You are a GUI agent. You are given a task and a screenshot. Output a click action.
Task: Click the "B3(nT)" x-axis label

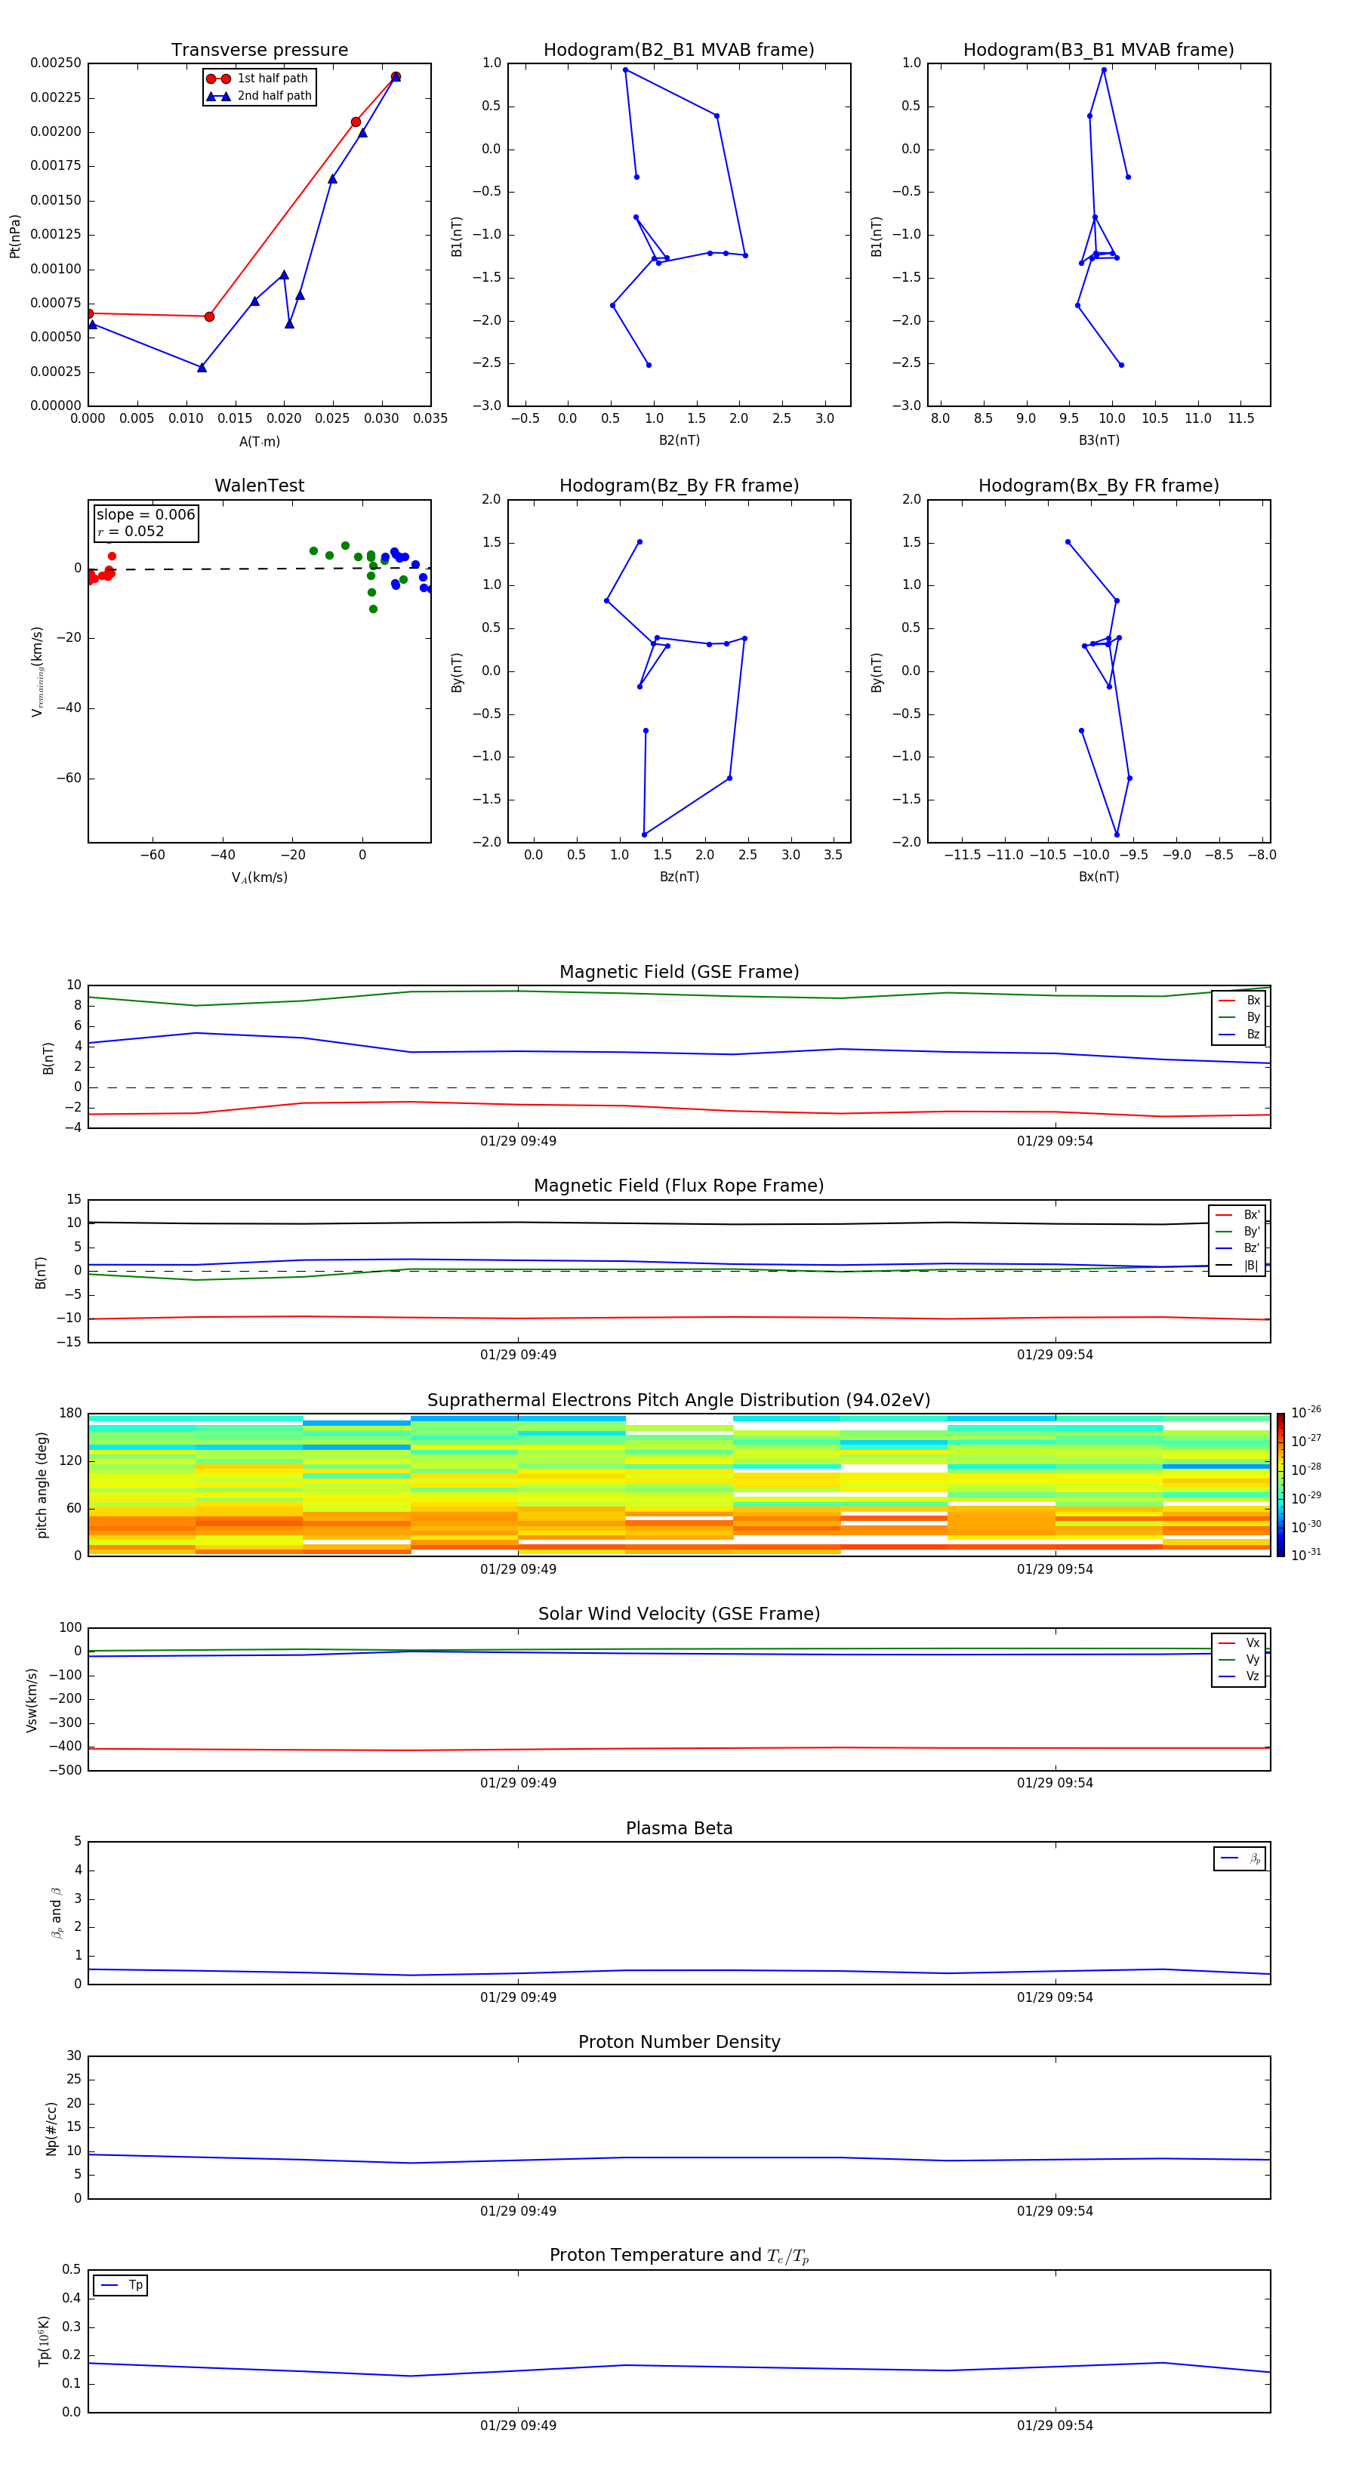pos(1099,440)
